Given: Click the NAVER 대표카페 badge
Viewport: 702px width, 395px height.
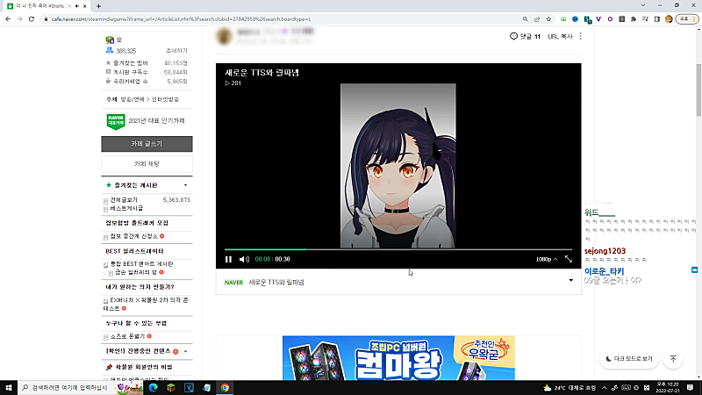Looking at the screenshot, I should coord(116,121).
